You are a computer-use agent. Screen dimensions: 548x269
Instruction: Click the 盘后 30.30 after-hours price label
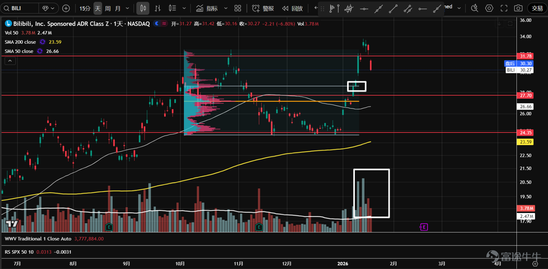coord(519,63)
